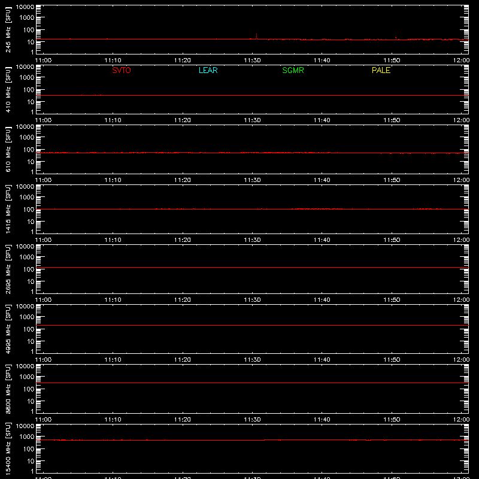Click 11:00 time label under 610 MHz plot

tap(43, 180)
